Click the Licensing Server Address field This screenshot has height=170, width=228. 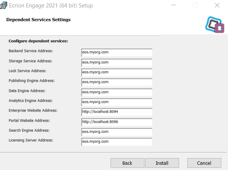[x=117, y=142]
